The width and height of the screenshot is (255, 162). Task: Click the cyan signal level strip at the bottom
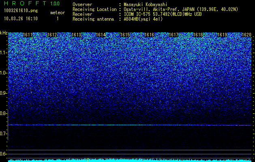[x=130, y=160]
